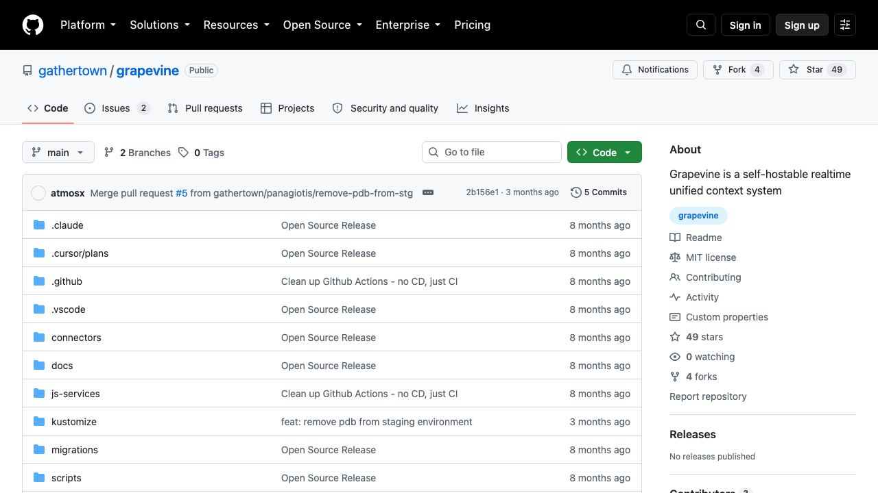
Task: Click the star icon in the Star button
Action: pos(794,70)
